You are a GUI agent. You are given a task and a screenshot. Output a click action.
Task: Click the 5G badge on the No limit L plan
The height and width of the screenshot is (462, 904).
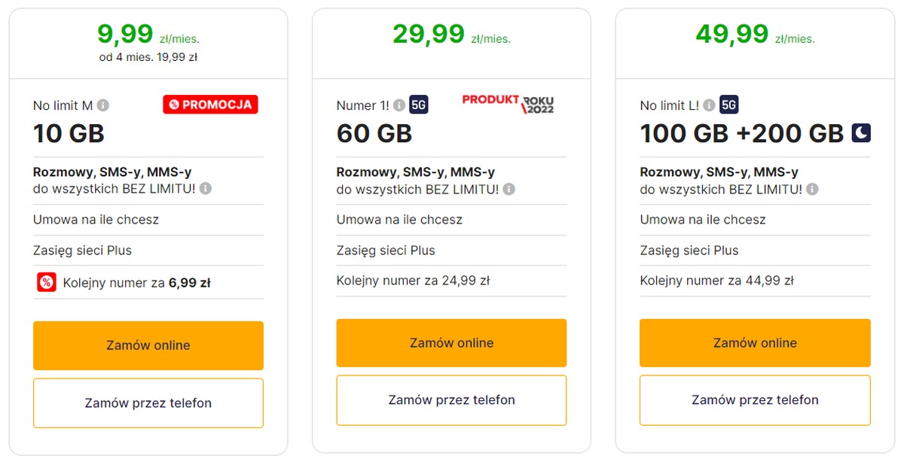click(728, 105)
